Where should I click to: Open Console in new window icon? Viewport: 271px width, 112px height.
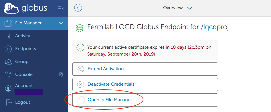(60, 74)
